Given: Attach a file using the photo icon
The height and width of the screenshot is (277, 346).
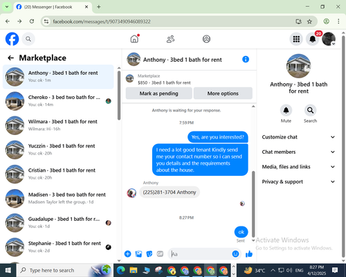Looking at the screenshot, I should (138, 254).
